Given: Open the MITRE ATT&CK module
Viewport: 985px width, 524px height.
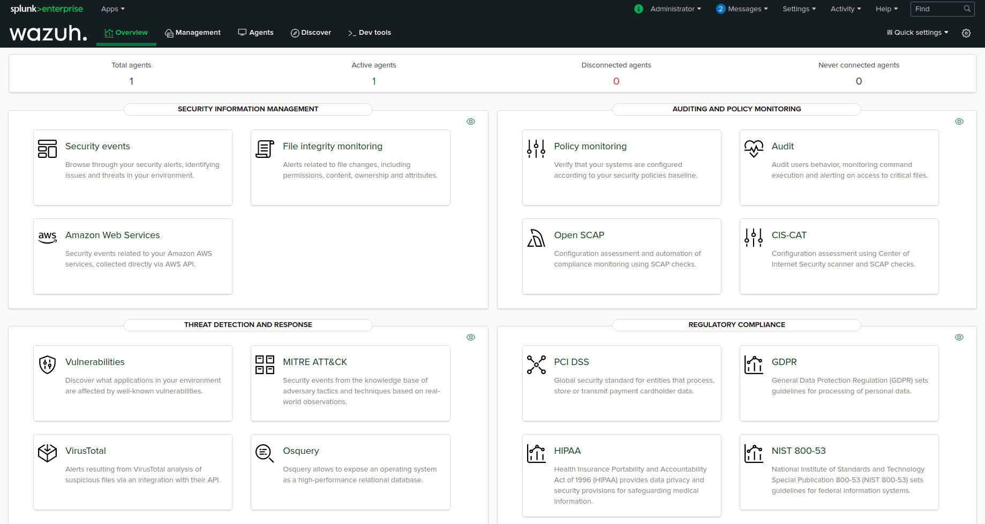Looking at the screenshot, I should pos(315,362).
